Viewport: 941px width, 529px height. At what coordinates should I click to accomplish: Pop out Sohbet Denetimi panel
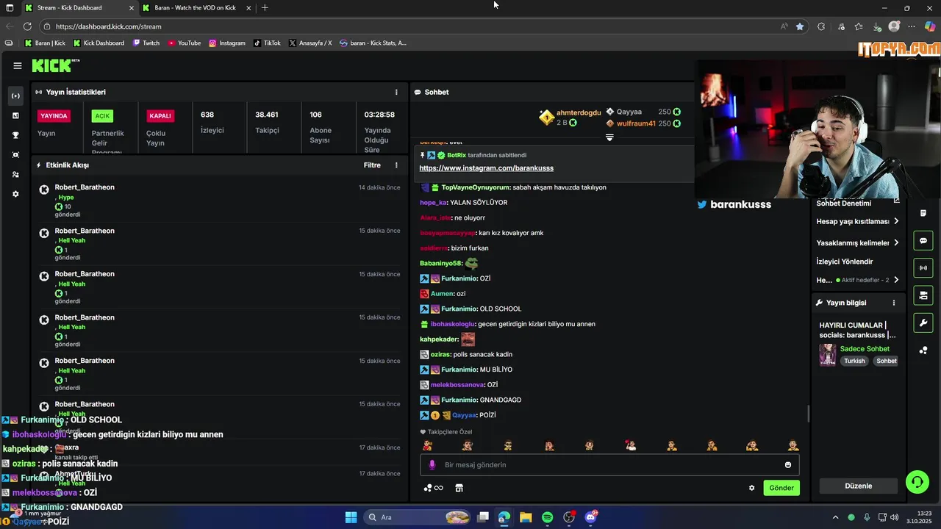pyautogui.click(x=896, y=201)
